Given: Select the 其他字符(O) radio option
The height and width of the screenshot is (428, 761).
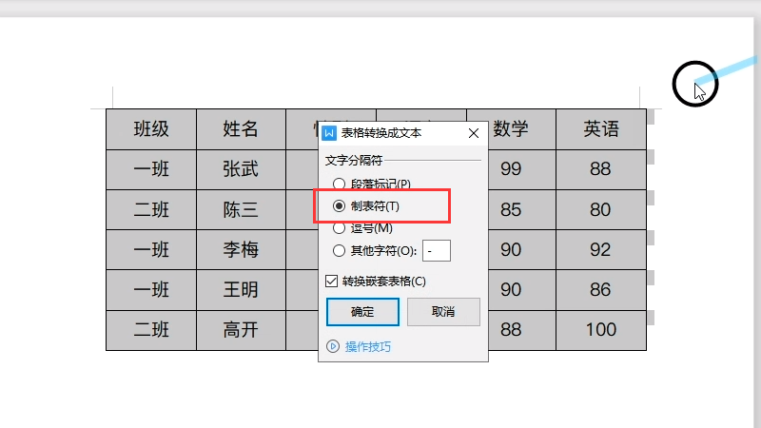Looking at the screenshot, I should click(x=339, y=251).
